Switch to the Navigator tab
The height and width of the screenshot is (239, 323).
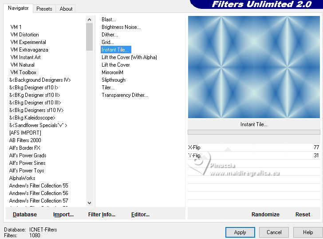(18, 8)
